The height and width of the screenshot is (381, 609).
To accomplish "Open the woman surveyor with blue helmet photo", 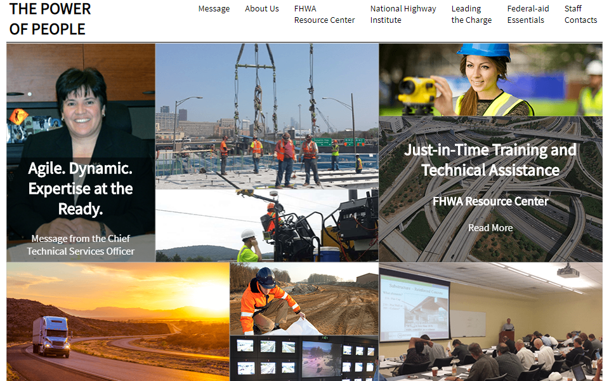I will [x=490, y=80].
